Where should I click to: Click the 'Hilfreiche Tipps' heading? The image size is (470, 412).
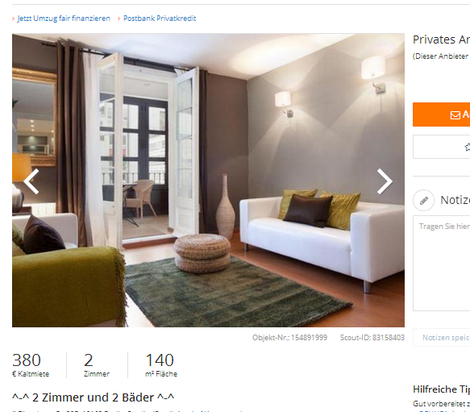coord(441,389)
